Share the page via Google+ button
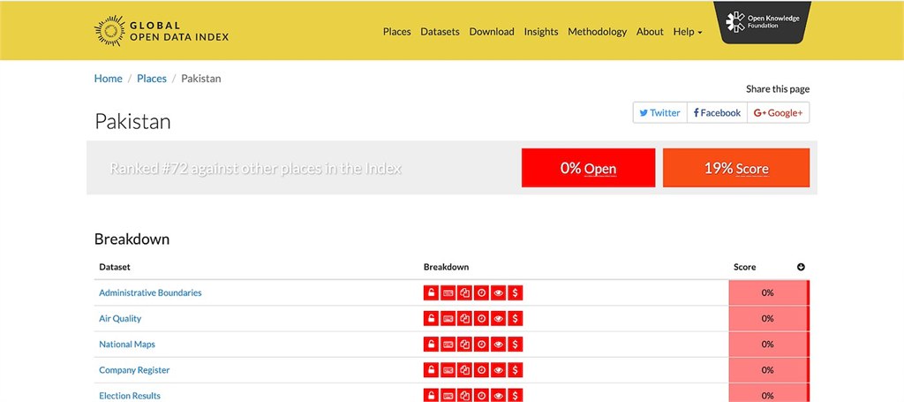Image resolution: width=904 pixels, height=402 pixels. pos(778,113)
